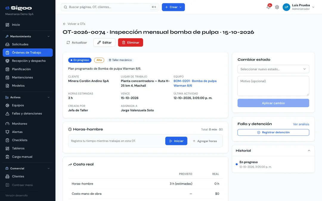Open Fallas y detenciones page

28,113
